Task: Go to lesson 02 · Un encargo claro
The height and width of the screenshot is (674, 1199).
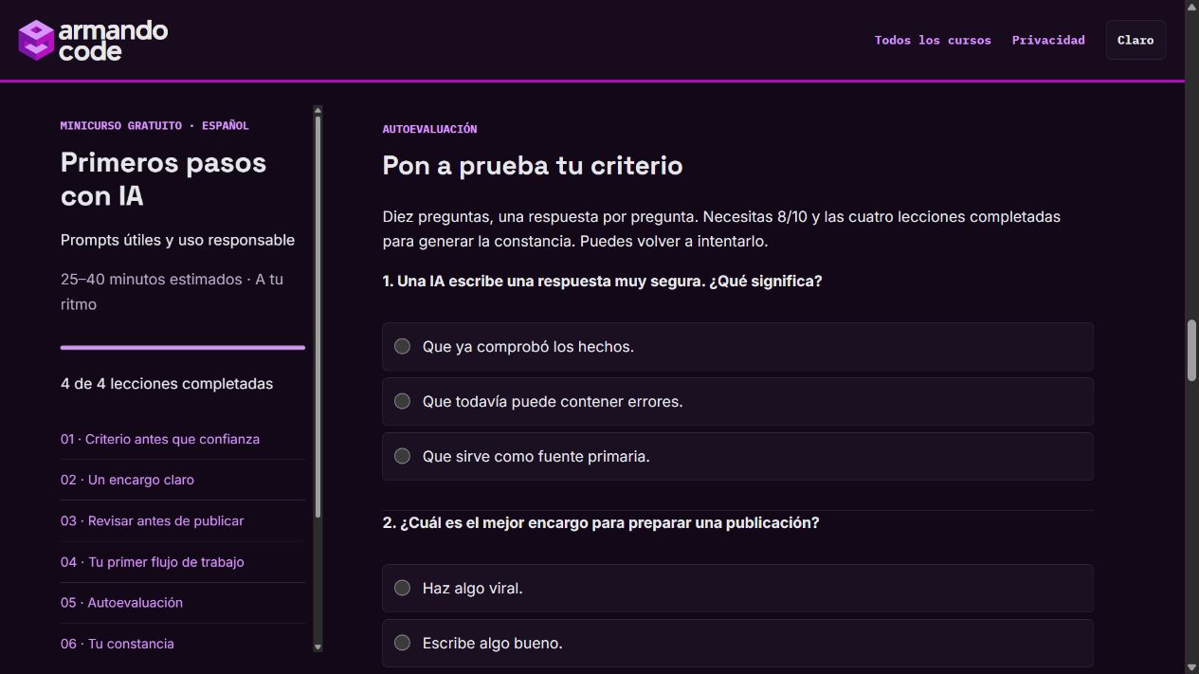Action: pyautogui.click(x=127, y=480)
